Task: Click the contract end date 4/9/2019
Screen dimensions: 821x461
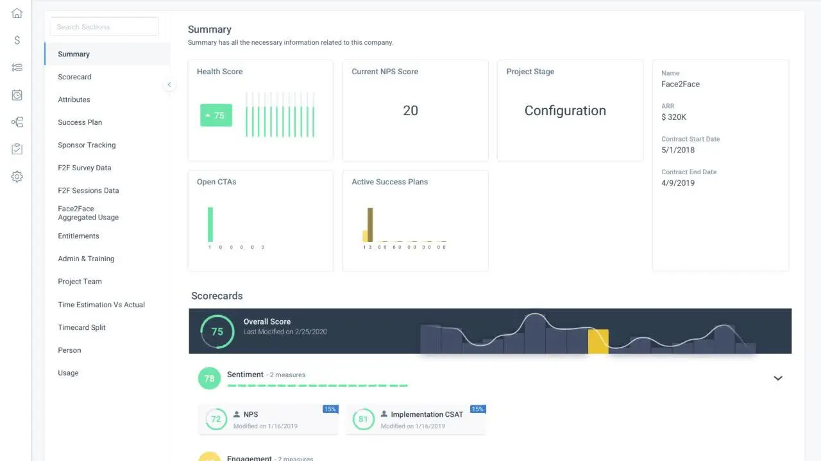Action: (678, 182)
